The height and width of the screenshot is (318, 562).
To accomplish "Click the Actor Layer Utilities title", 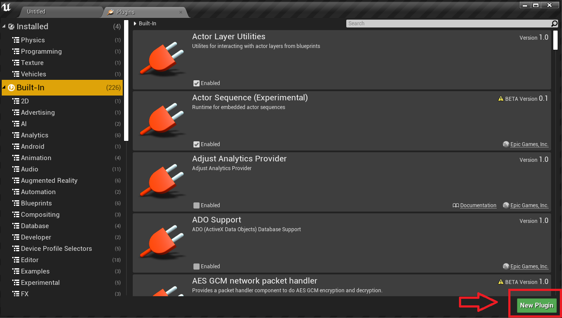I will 228,37.
